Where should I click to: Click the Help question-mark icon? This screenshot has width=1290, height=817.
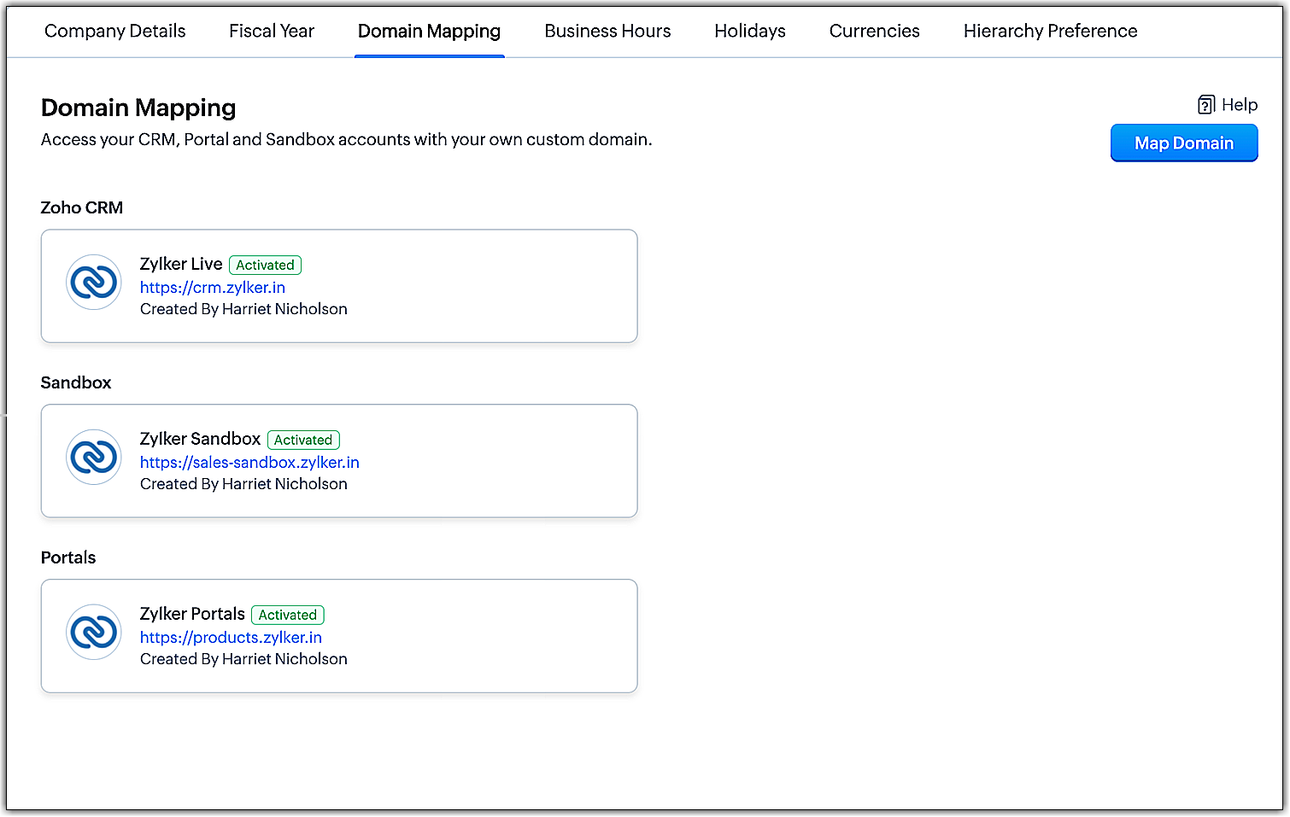coord(1206,105)
